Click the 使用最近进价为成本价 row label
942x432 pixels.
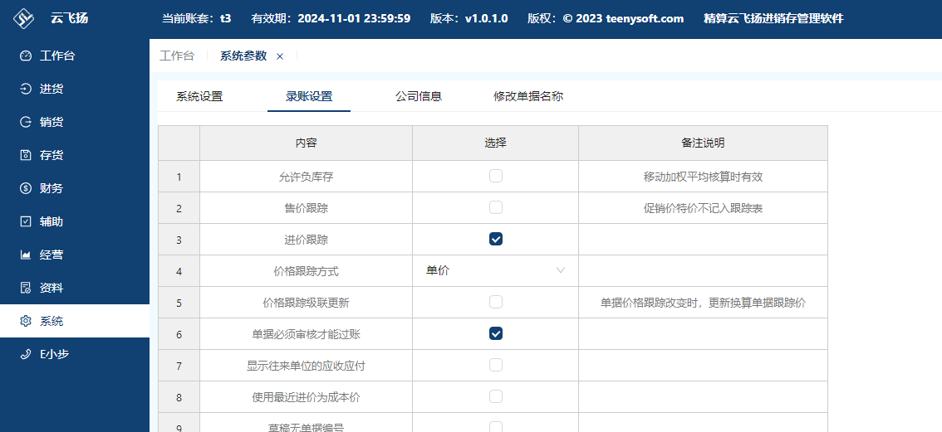(306, 397)
